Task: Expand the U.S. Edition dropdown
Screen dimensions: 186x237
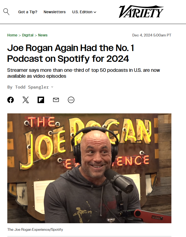Action: [84, 12]
